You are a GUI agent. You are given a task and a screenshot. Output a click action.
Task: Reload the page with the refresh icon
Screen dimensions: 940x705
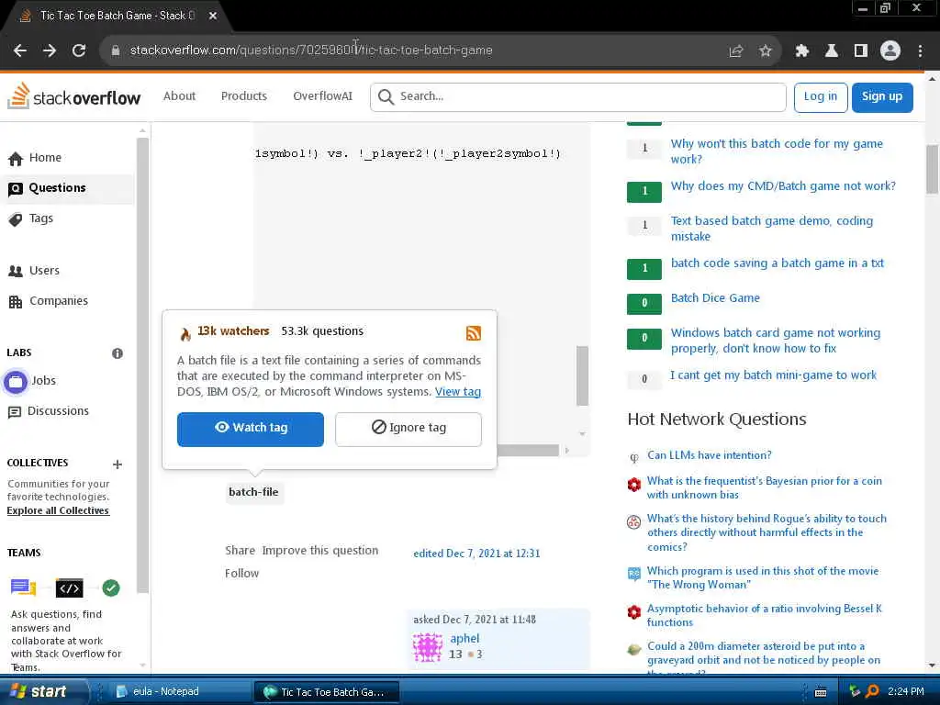tap(79, 50)
